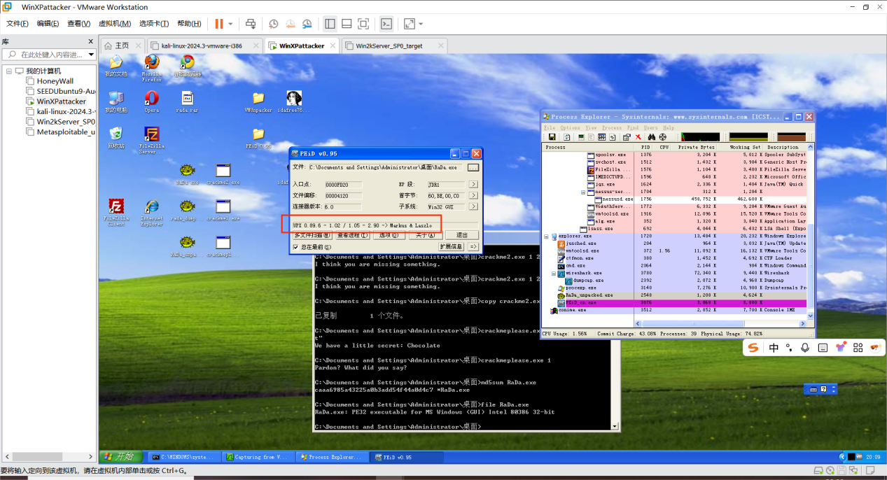This screenshot has width=887, height=480.
Task: Open Internet Explorer desktop icon
Action: (151, 212)
